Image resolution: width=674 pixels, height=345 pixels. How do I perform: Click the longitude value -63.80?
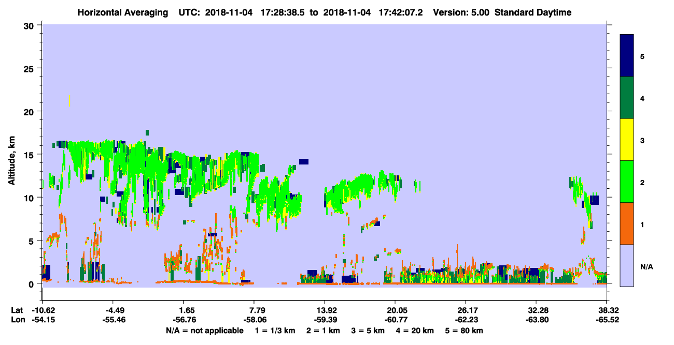tap(536, 320)
